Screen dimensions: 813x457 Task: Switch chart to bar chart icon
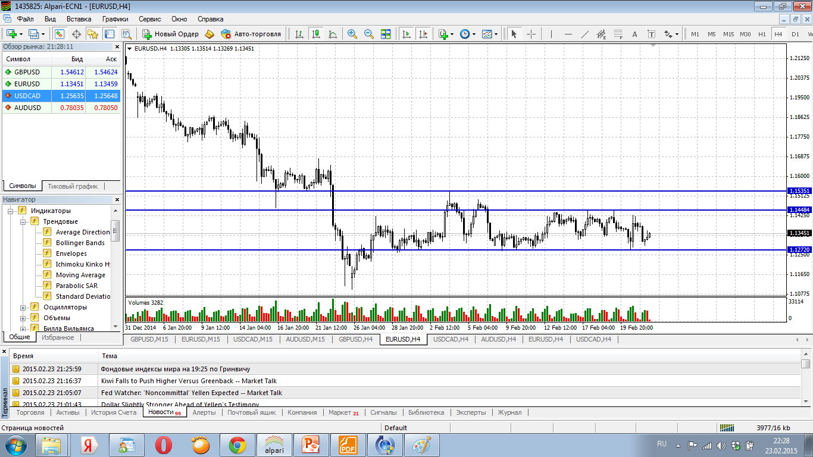[x=299, y=34]
